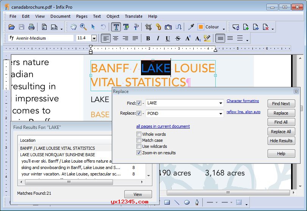Viewport: 307px width, 211px height.
Task: Apply bold formatting
Action: (148, 38)
